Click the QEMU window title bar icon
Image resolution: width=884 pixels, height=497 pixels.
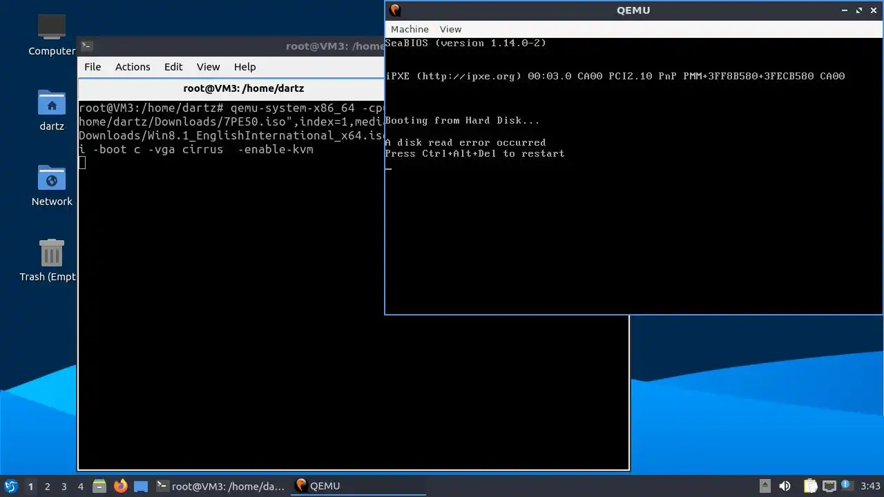tap(395, 10)
